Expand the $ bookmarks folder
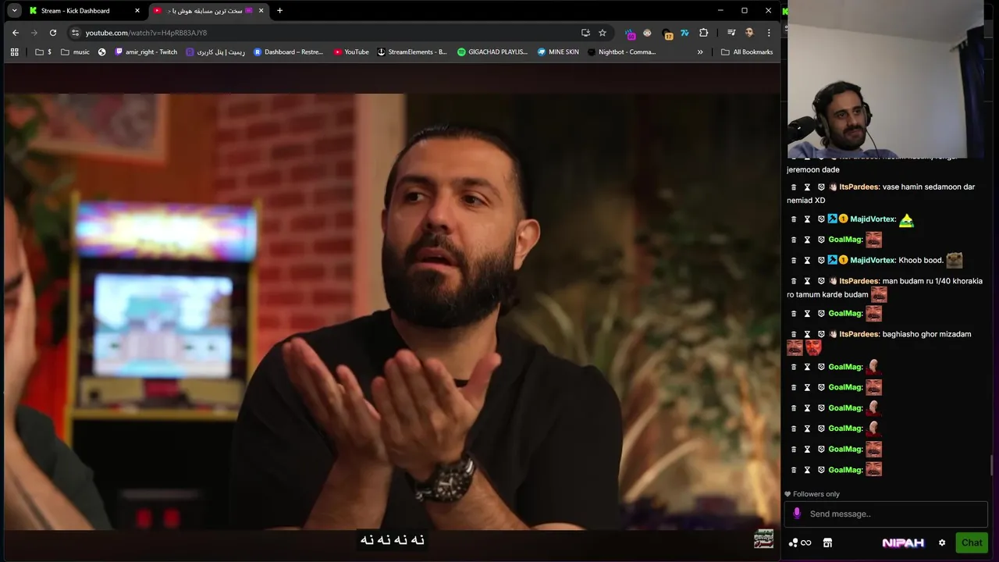Viewport: 999px width, 562px height. point(44,52)
